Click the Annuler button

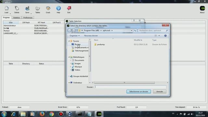pos(160,92)
